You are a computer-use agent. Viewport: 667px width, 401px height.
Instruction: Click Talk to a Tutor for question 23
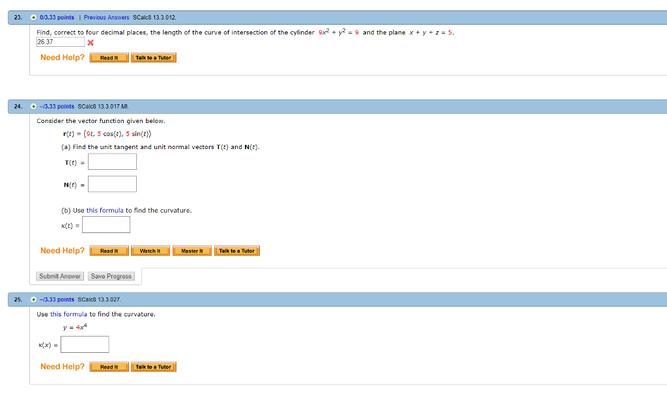point(154,57)
